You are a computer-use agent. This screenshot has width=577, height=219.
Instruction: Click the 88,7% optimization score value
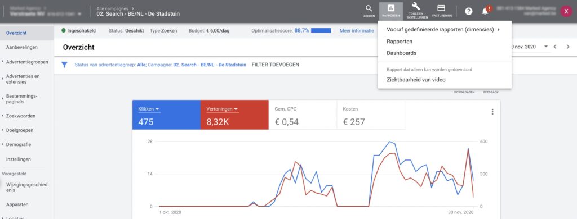pyautogui.click(x=302, y=31)
